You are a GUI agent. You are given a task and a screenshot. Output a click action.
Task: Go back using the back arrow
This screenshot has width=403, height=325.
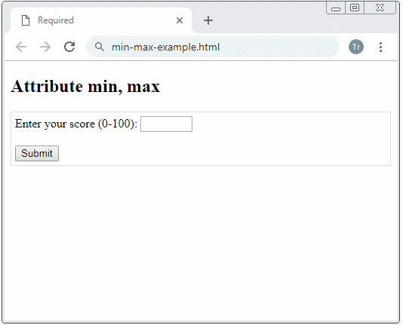point(21,47)
